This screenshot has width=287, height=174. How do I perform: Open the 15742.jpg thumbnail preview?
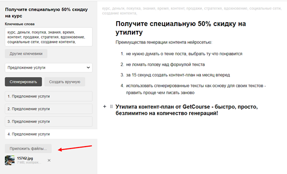pos(10,160)
